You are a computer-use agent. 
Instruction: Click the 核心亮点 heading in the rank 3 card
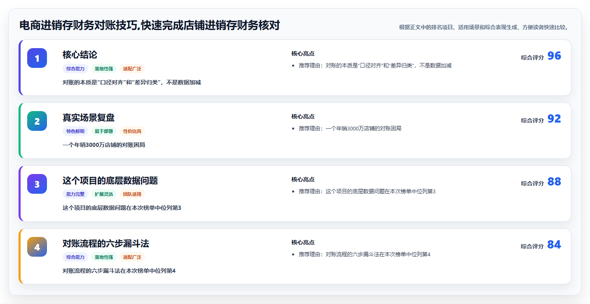click(x=303, y=179)
